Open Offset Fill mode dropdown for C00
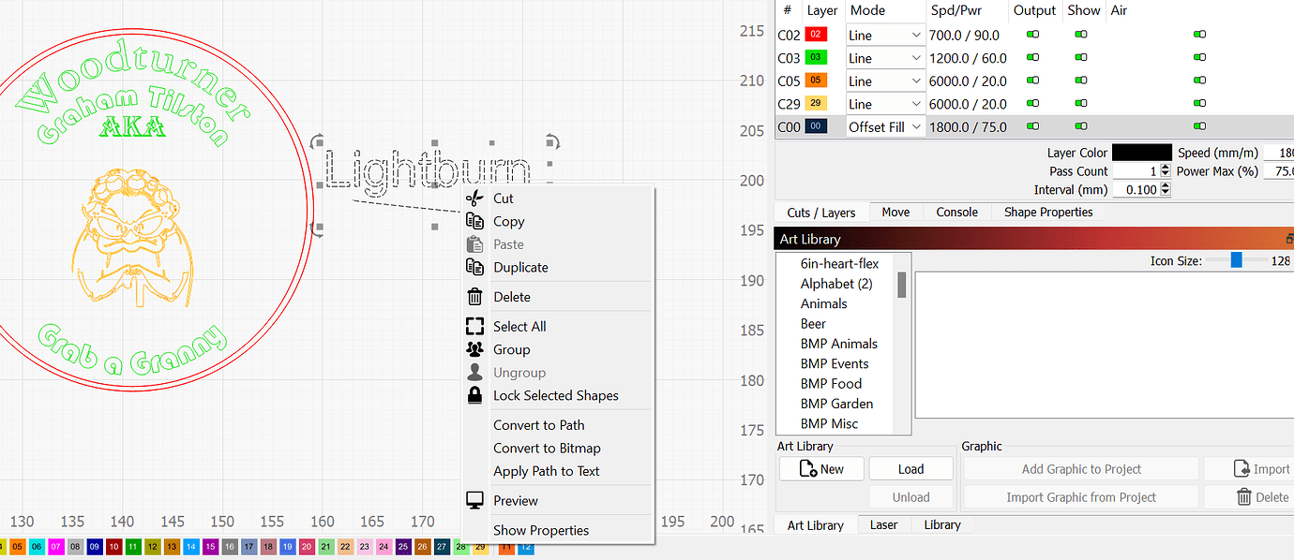This screenshot has height=560, width=1294. coord(885,127)
